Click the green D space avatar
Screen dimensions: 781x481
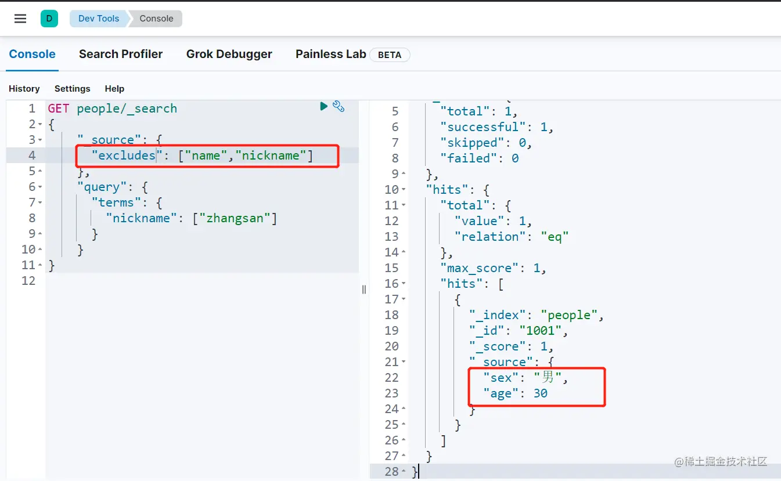[49, 19]
